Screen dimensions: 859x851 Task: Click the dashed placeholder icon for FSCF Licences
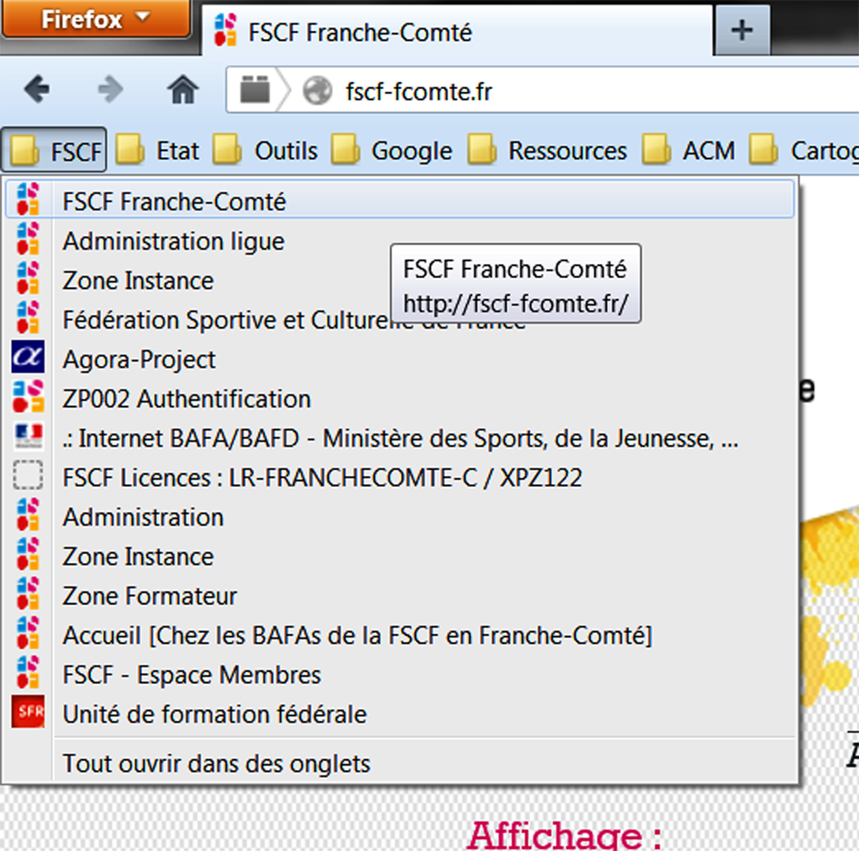28,475
